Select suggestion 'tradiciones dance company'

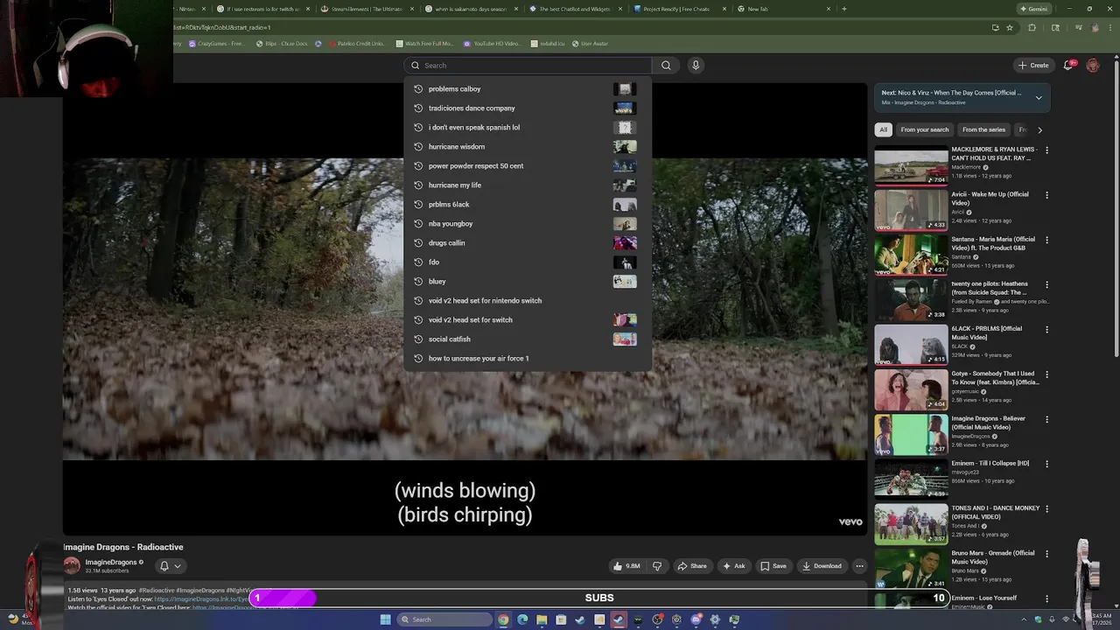[x=528, y=108]
